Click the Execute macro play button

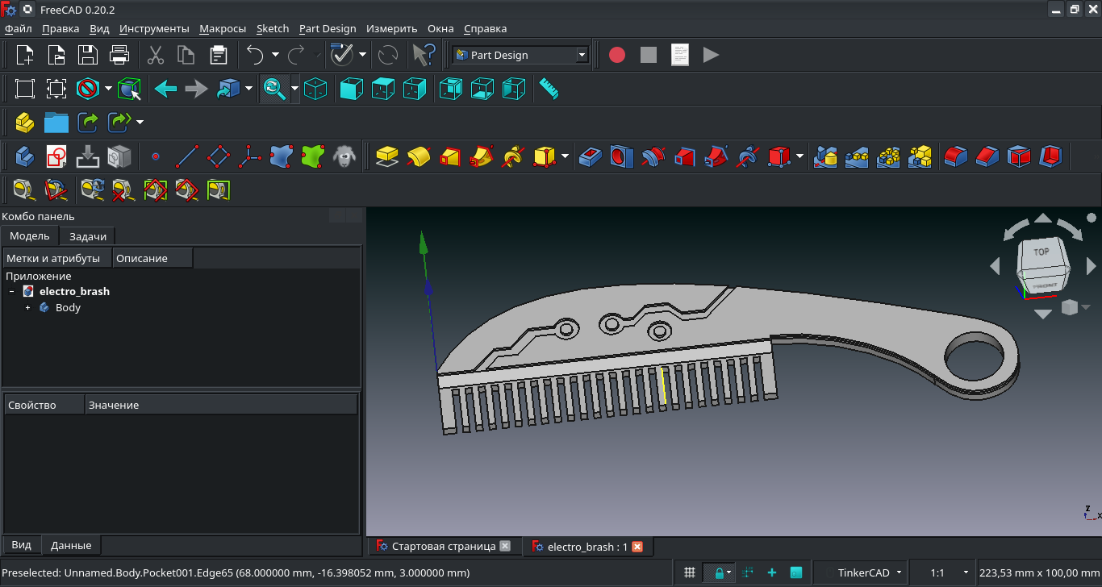pyautogui.click(x=711, y=55)
